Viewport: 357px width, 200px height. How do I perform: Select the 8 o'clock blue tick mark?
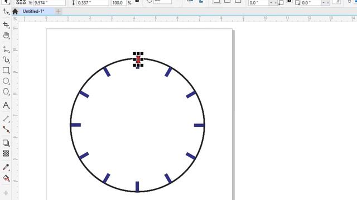[84, 156]
